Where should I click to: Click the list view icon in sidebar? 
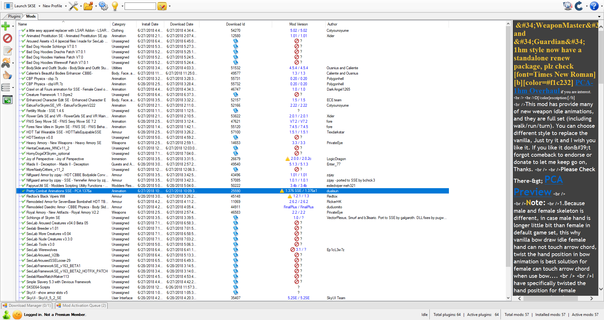(x=6, y=87)
